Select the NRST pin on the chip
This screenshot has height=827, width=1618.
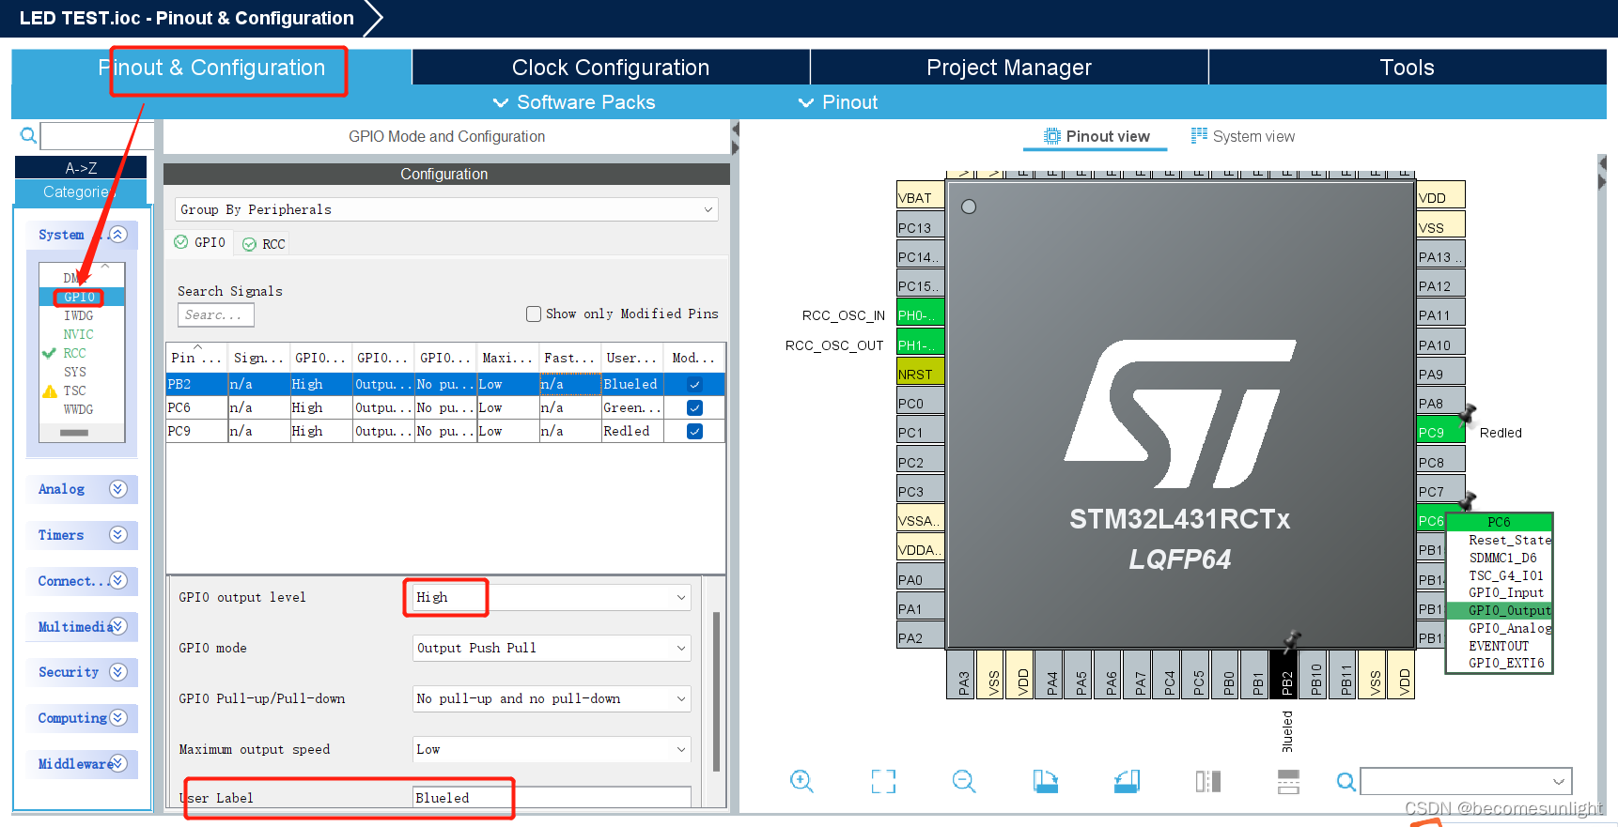[920, 374]
